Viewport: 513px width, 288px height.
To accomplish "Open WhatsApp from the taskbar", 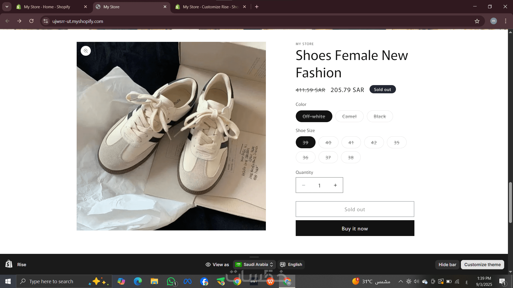I will click(x=171, y=281).
